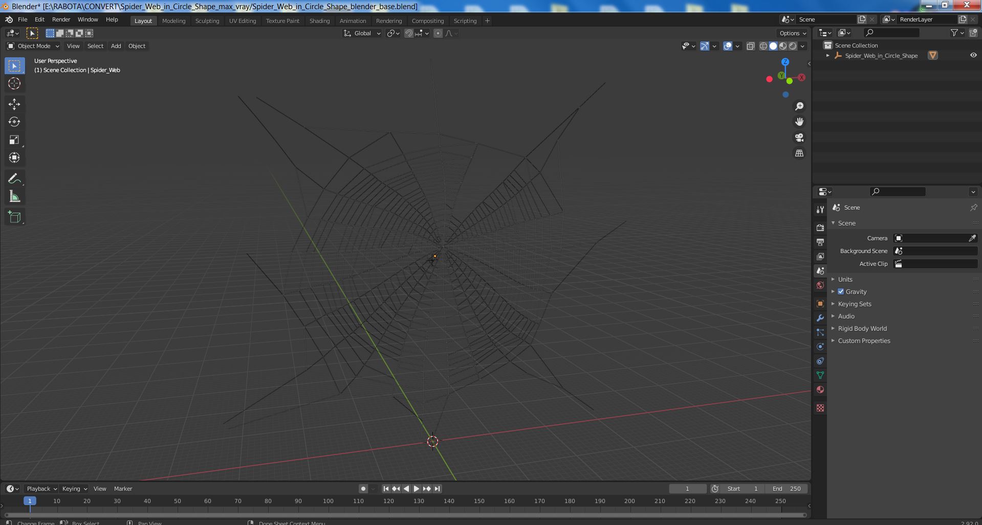Toggle X-ray display mode
Screen dimensions: 982x525
(x=750, y=46)
